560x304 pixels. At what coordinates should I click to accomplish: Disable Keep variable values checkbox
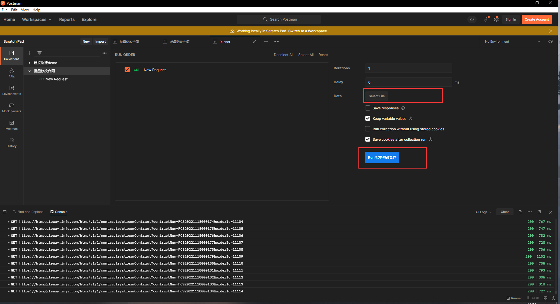click(x=368, y=118)
